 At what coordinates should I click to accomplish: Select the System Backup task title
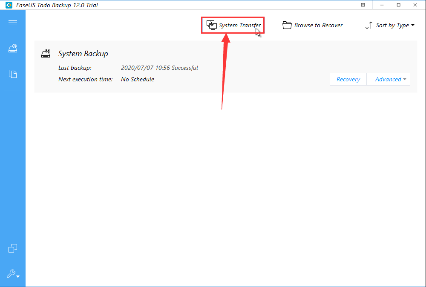click(x=83, y=54)
